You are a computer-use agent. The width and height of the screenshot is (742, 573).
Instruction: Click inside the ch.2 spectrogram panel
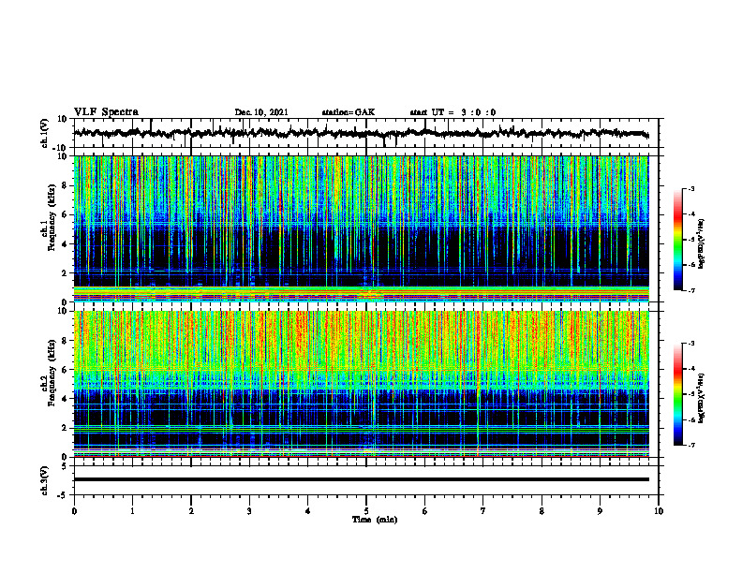[361, 384]
